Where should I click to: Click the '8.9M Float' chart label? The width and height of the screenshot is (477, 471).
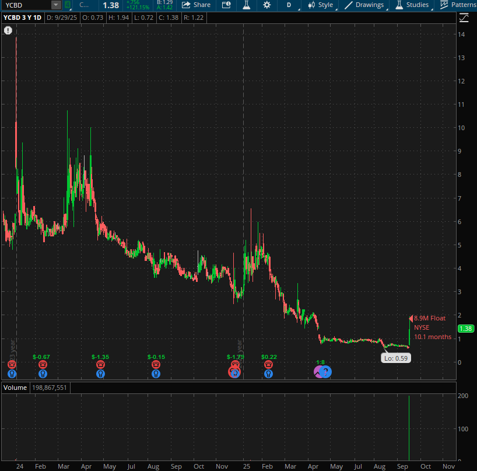(x=430, y=318)
